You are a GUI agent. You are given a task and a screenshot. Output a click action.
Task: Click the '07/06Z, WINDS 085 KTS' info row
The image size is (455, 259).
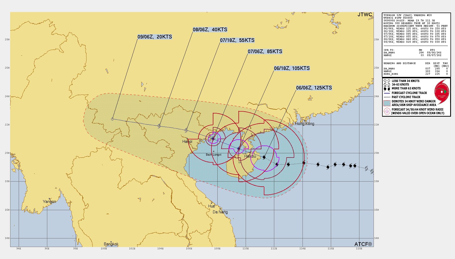click(x=415, y=34)
